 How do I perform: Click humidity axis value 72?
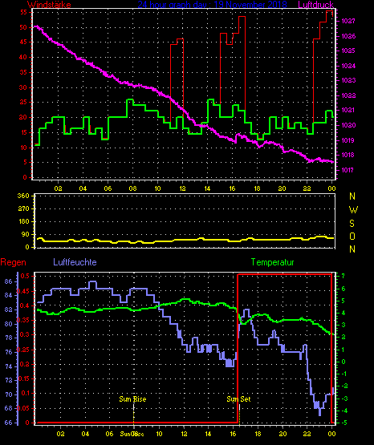tap(9, 380)
